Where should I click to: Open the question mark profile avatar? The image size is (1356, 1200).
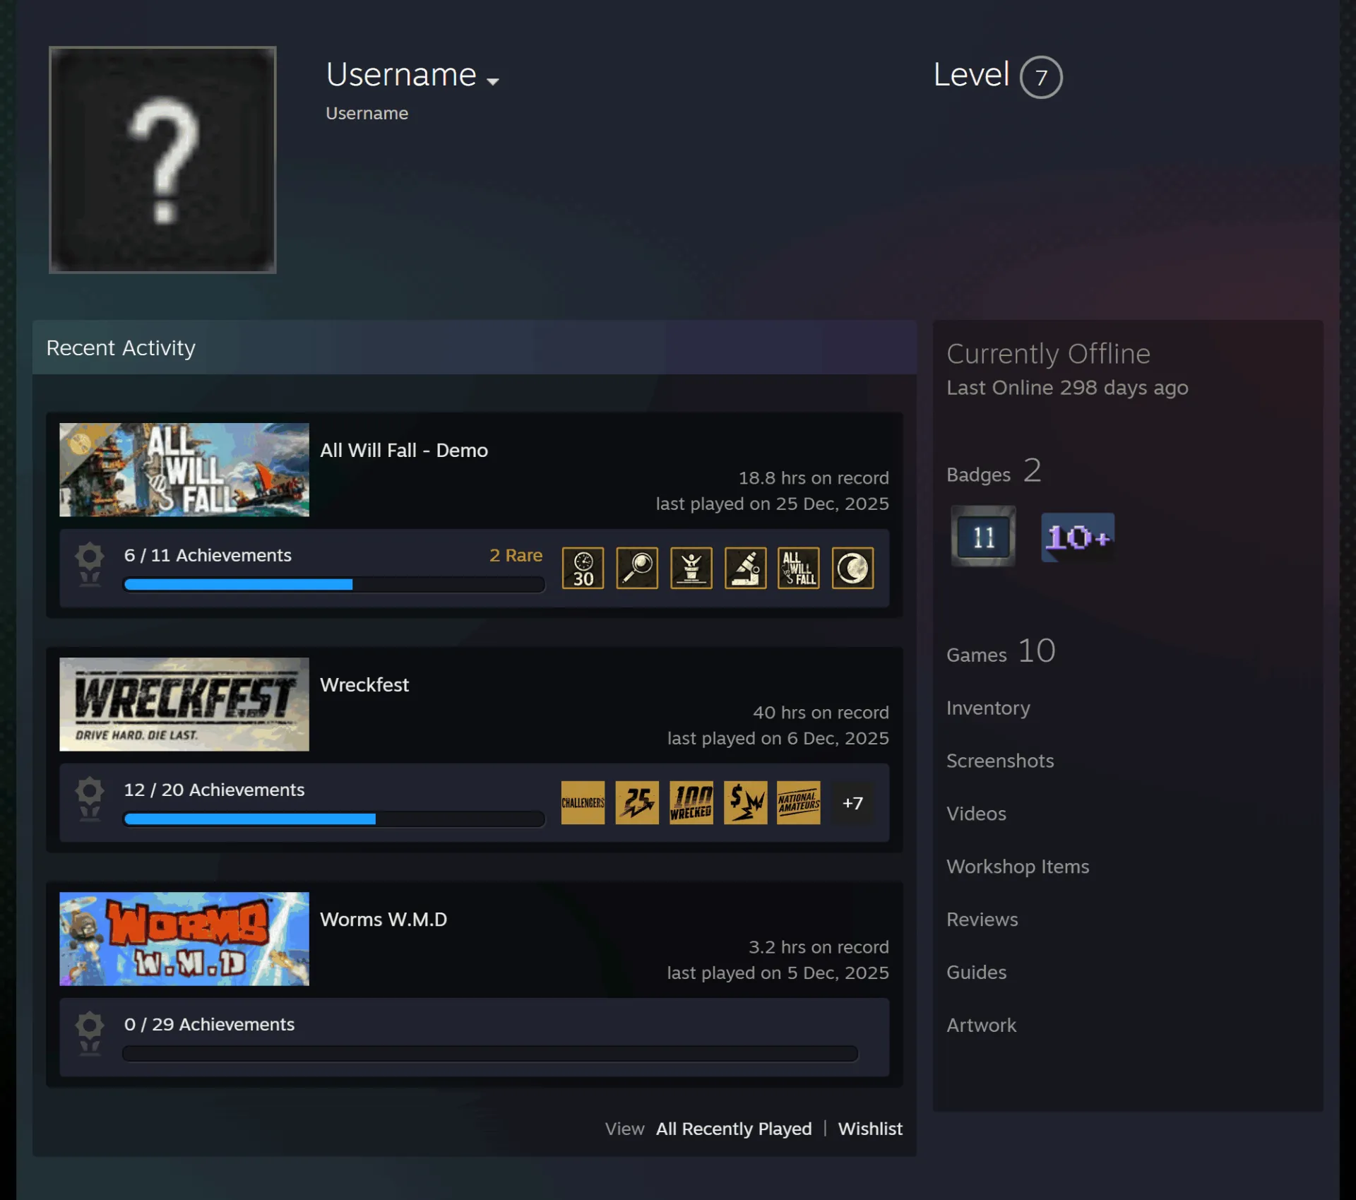point(162,160)
